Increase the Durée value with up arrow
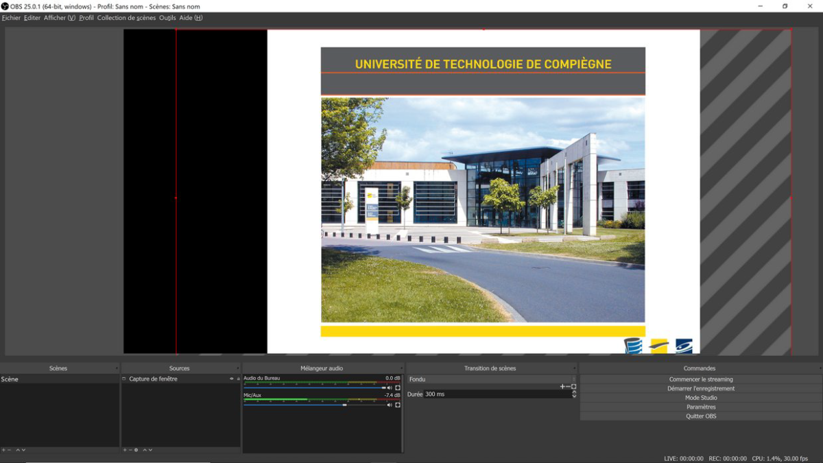 click(x=574, y=392)
